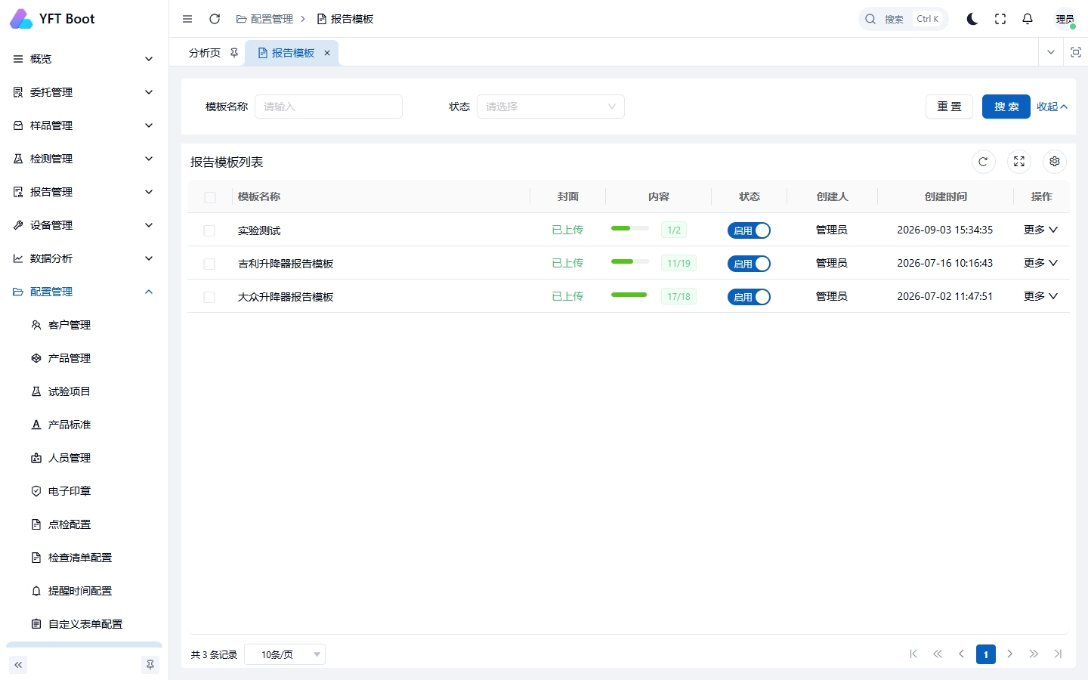Open 更多 menu for 实验测试 row

[x=1040, y=230]
